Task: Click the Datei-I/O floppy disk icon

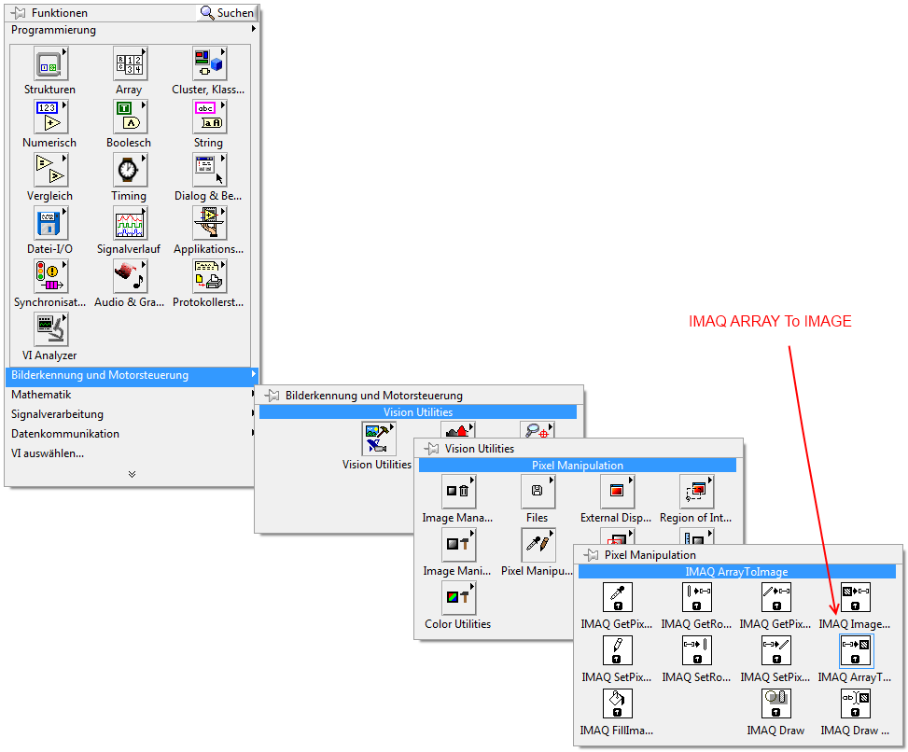Action: [50, 223]
